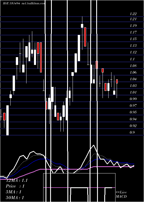This screenshot has height=202, width=144.
Task: Select the 0.97 price axis label
Action: click(133, 106)
